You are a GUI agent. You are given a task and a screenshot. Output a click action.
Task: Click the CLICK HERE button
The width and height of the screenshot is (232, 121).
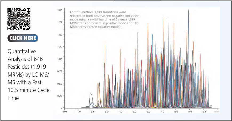[23, 38]
